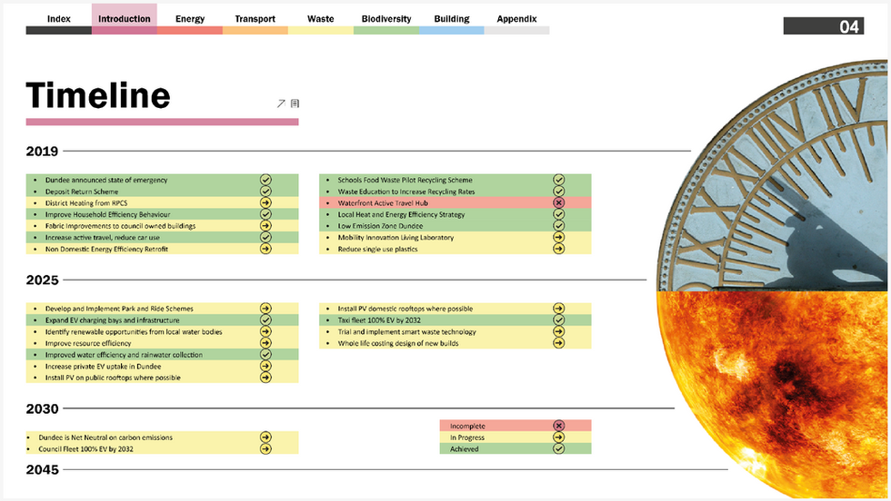Image resolution: width=891 pixels, height=501 pixels.
Task: Click the Timeline page heading
Action: (98, 95)
